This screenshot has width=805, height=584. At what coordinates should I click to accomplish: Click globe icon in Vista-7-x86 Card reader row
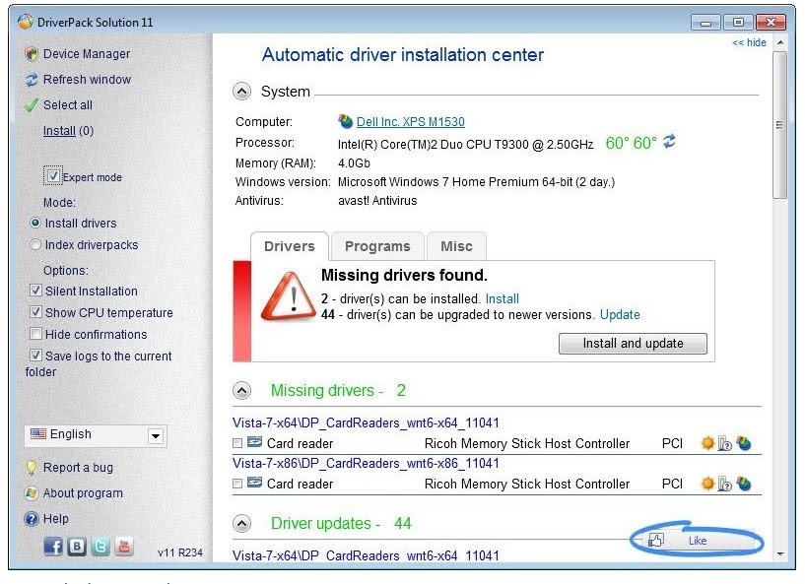click(x=743, y=484)
